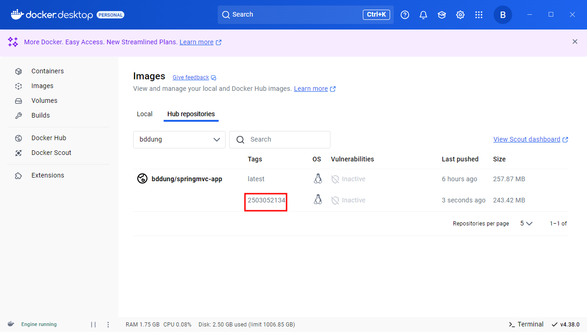The width and height of the screenshot is (587, 332).
Task: Click the PERSONAL plan badge
Action: [110, 15]
